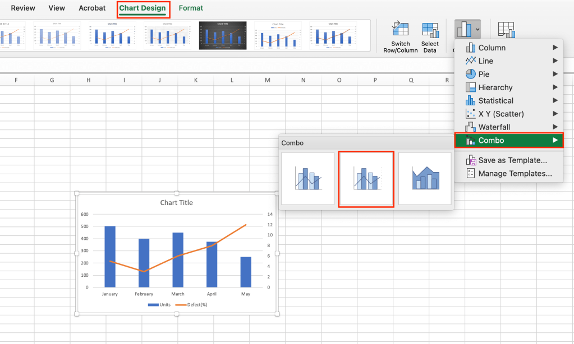574x344 pixels.
Task: Click the 14 secondary axis label
Action: coord(270,214)
